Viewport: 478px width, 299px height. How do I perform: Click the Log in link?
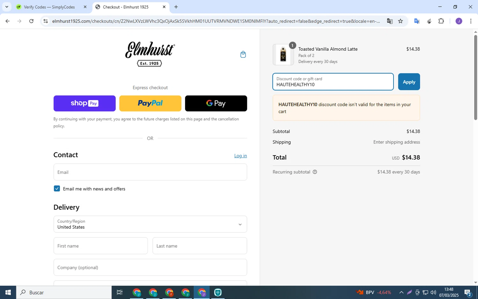click(240, 156)
